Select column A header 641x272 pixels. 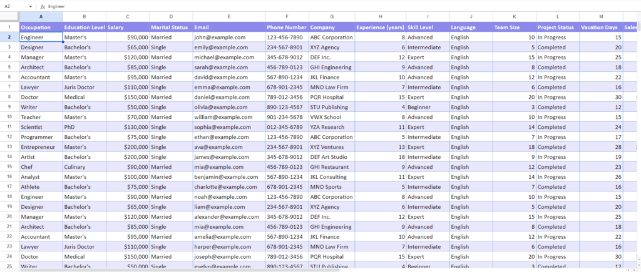tap(41, 17)
